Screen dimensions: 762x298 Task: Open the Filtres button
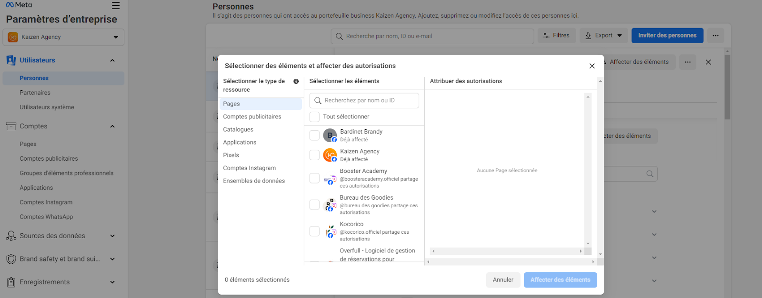coord(557,36)
